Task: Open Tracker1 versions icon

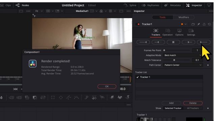Action: [193, 24]
